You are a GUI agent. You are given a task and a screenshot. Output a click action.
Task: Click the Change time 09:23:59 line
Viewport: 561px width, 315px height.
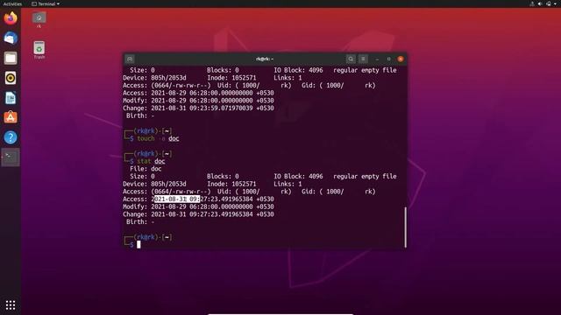click(198, 108)
